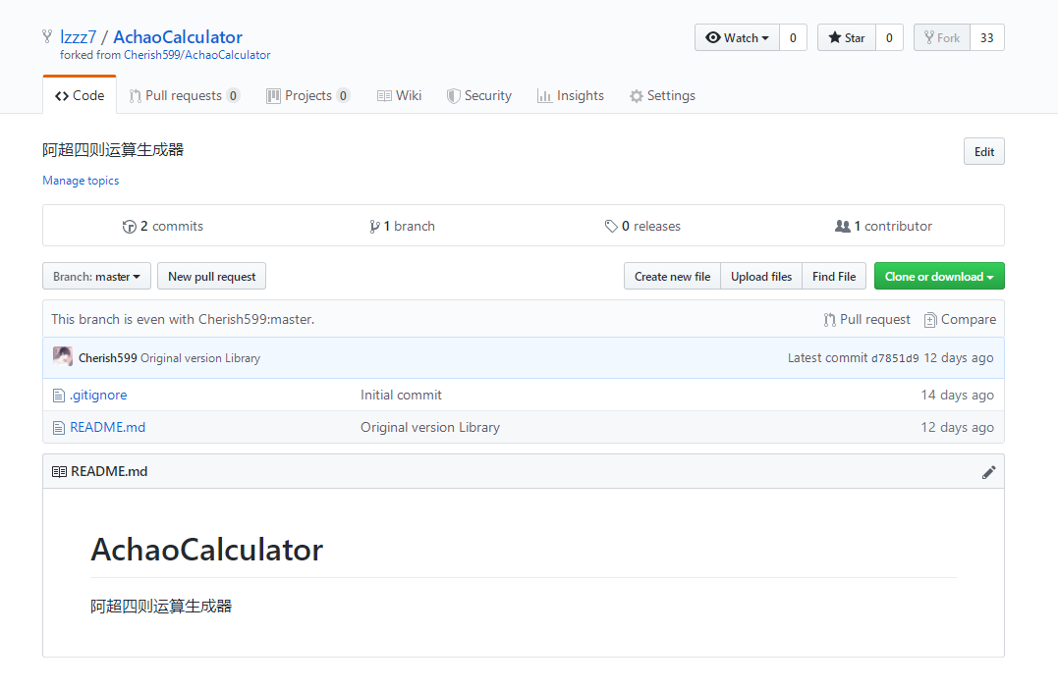This screenshot has width=1058, height=689.
Task: Open the .gitignore file
Action: [x=98, y=396]
